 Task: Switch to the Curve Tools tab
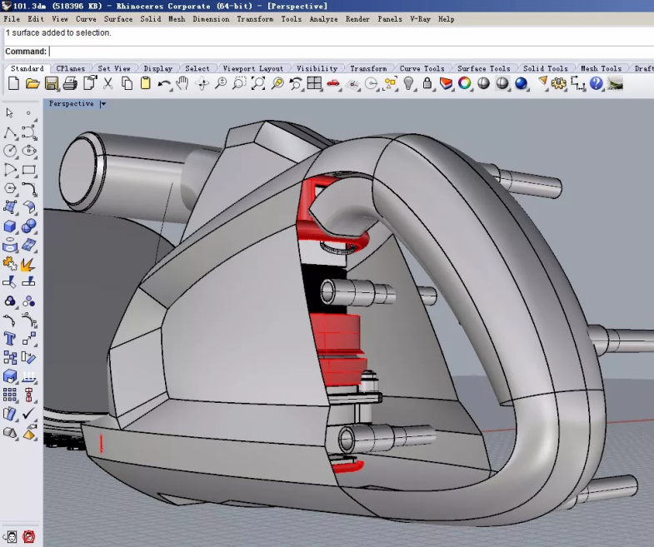click(x=422, y=68)
